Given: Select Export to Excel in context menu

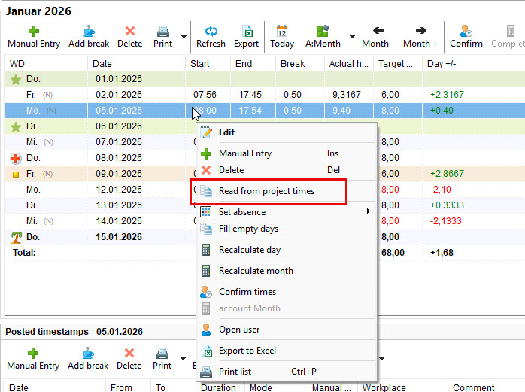Looking at the screenshot, I should [247, 351].
